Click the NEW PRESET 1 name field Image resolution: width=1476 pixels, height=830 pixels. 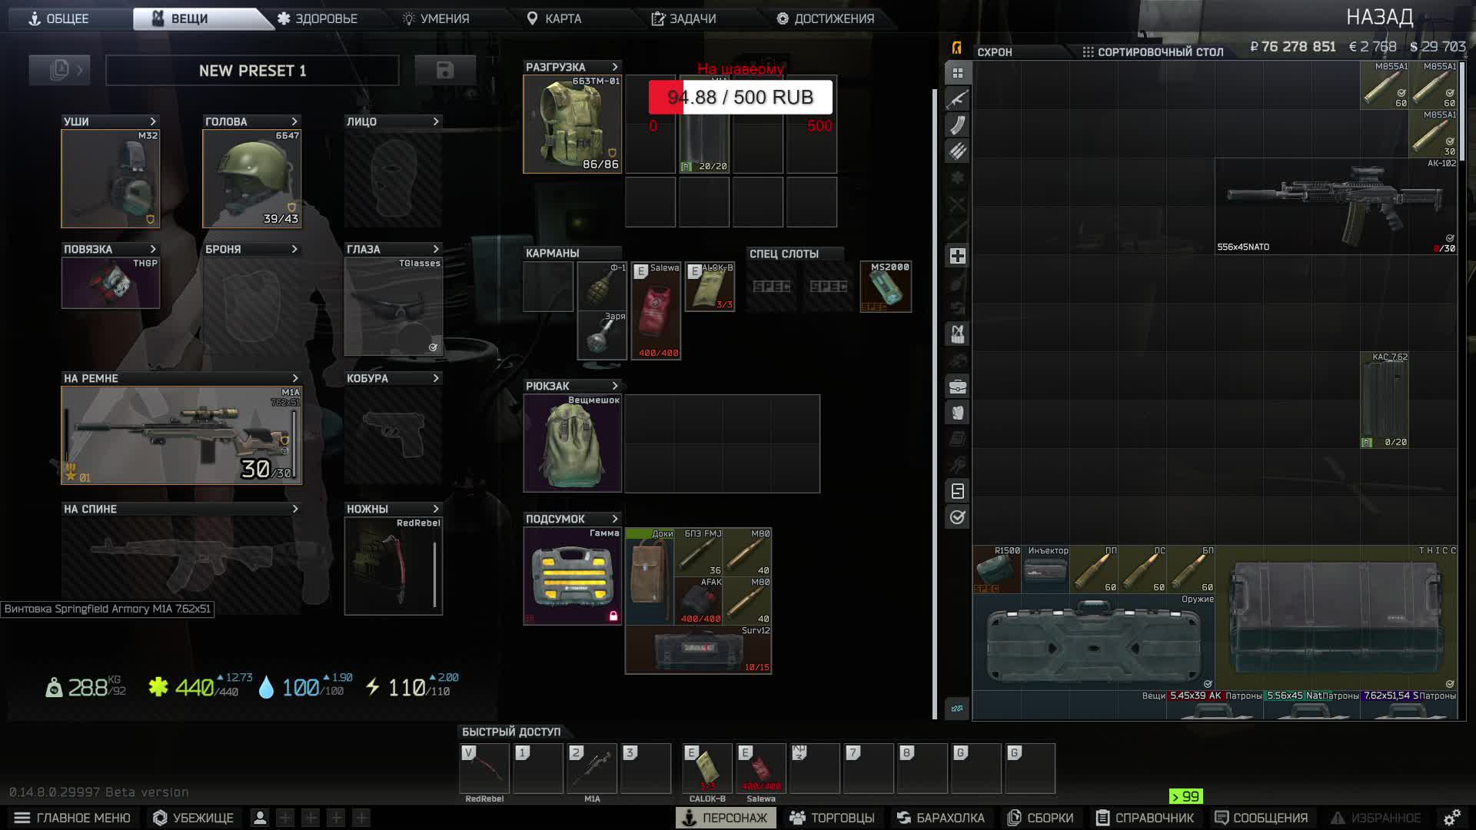[252, 70]
